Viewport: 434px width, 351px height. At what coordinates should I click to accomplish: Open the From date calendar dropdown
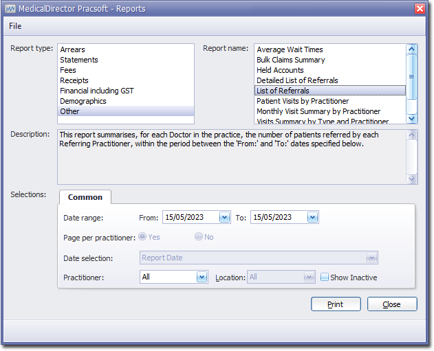pyautogui.click(x=224, y=218)
